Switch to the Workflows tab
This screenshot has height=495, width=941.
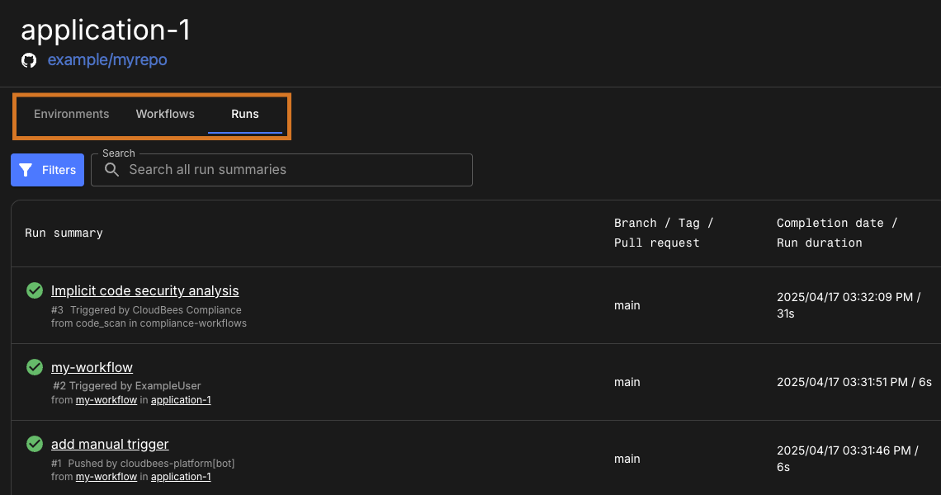[x=165, y=114]
